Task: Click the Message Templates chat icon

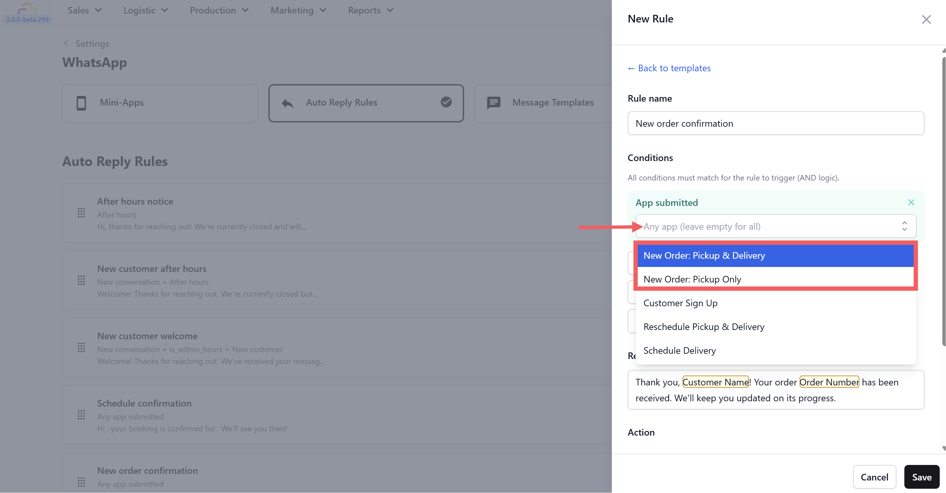Action: point(493,103)
